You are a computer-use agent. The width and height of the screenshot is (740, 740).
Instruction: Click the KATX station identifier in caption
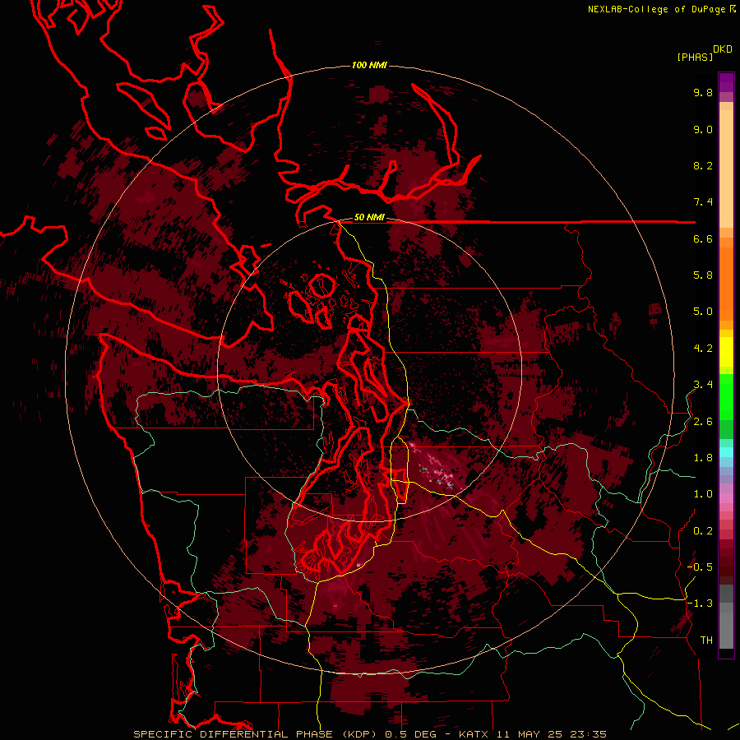(474, 734)
